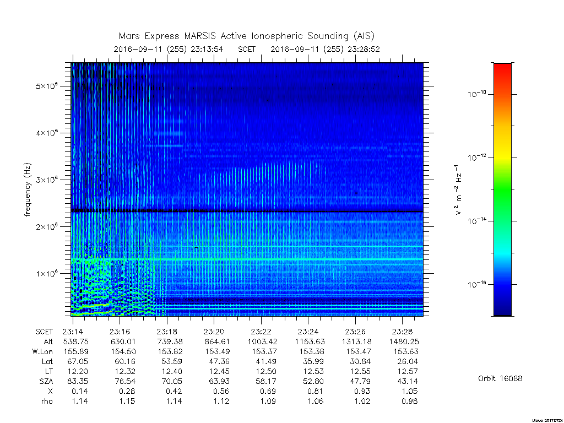Click the local time value '12.57'

click(x=408, y=371)
